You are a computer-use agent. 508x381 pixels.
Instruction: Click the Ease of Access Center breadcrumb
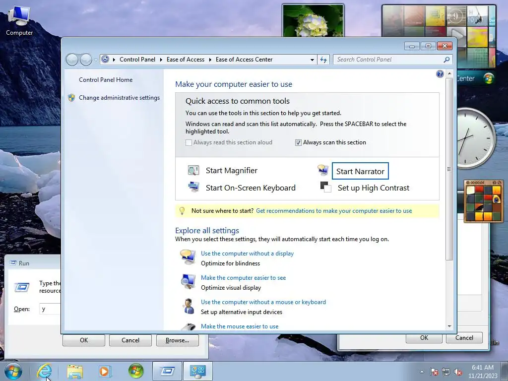coord(244,60)
